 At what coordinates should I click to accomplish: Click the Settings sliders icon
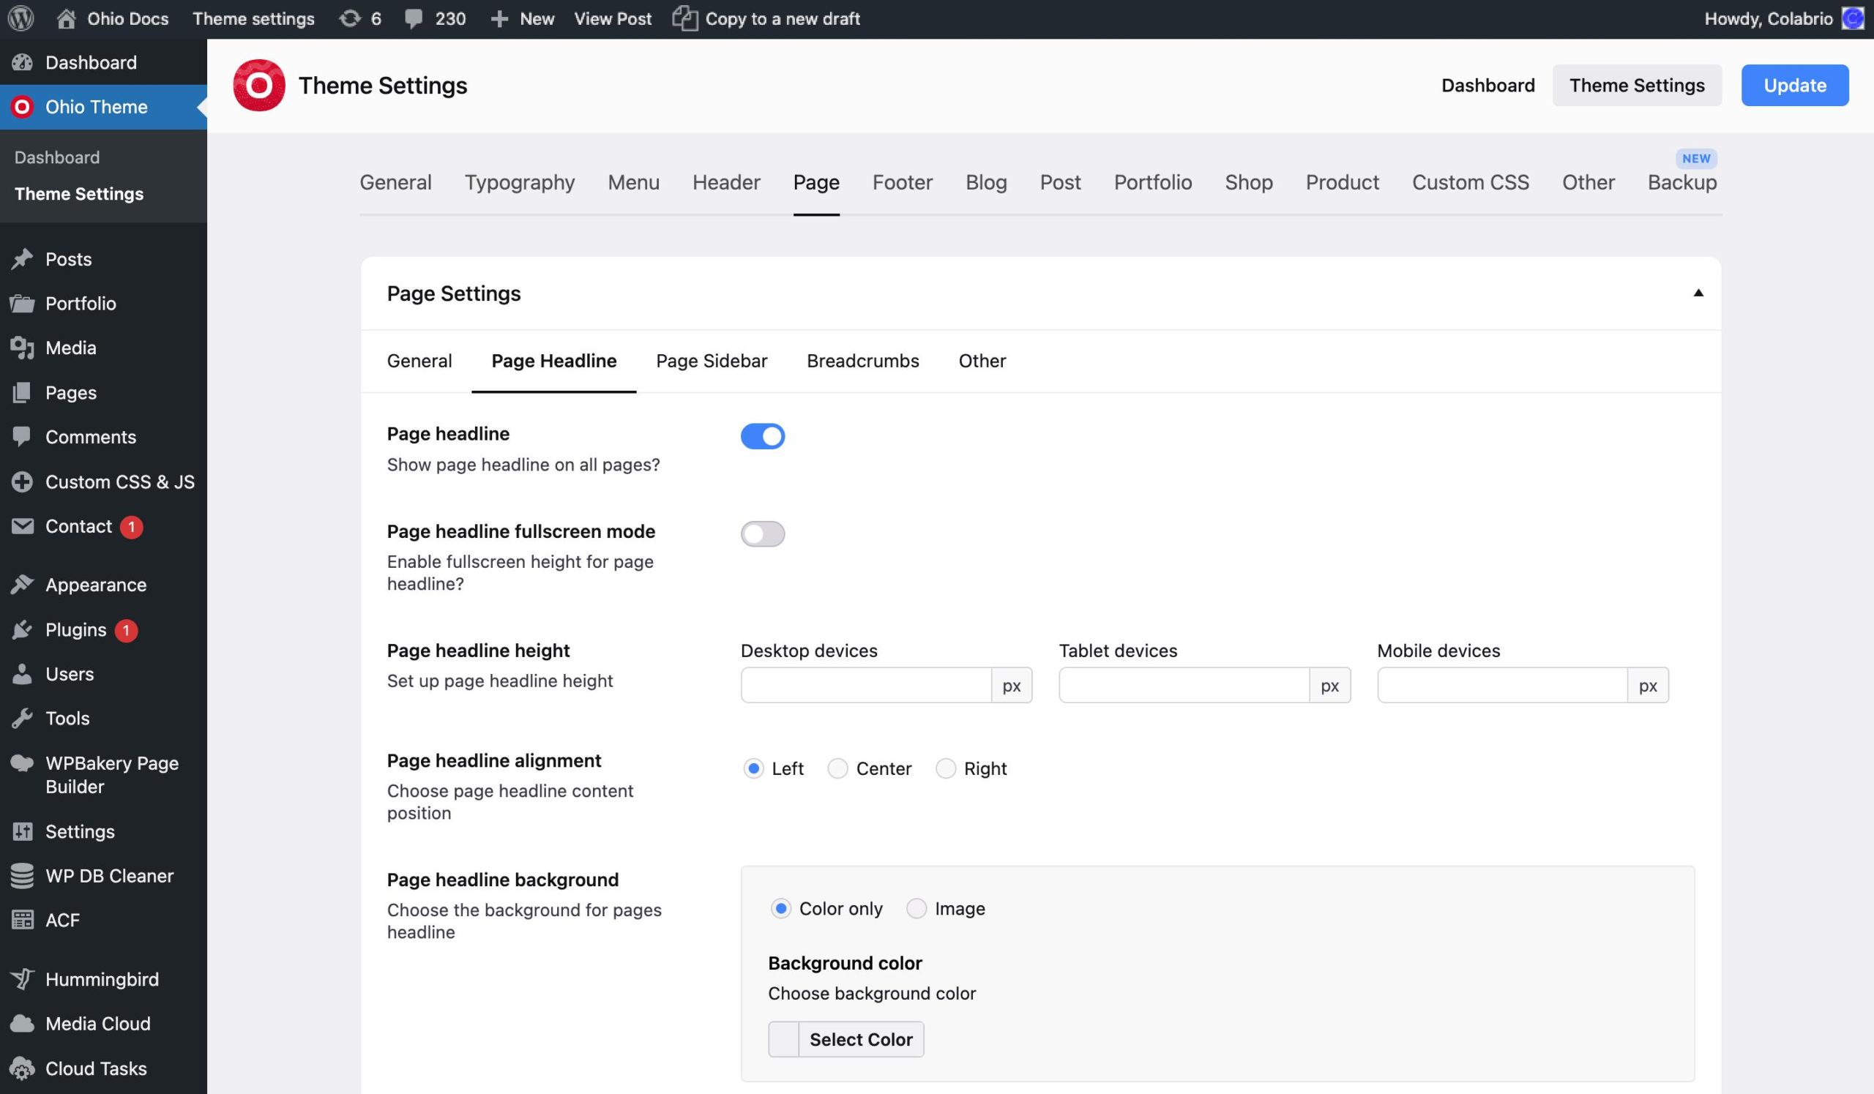point(22,831)
